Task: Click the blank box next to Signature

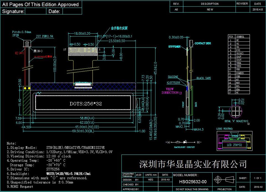Action: [x=36, y=11]
